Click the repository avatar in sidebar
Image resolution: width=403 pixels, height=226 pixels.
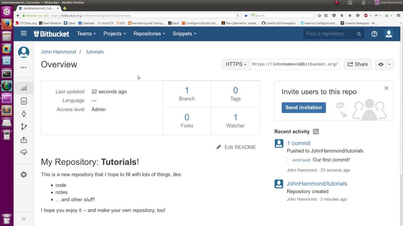coord(24,52)
